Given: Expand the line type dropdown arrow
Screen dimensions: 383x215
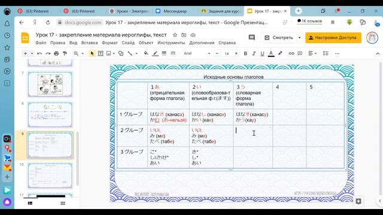Looking at the screenshot, I should pyautogui.click(x=136, y=53).
